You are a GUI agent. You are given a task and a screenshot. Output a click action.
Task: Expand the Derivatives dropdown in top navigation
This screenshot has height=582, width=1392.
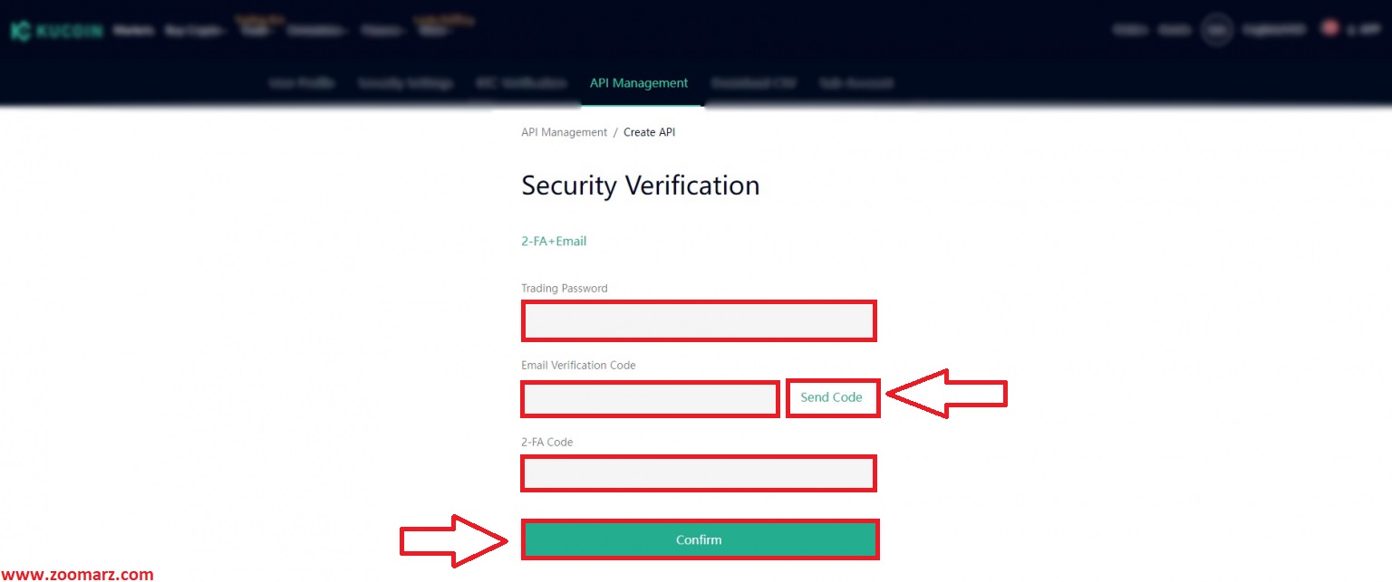click(317, 30)
